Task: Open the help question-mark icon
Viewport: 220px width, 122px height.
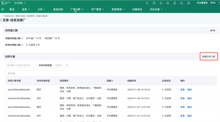Action: (154, 3)
